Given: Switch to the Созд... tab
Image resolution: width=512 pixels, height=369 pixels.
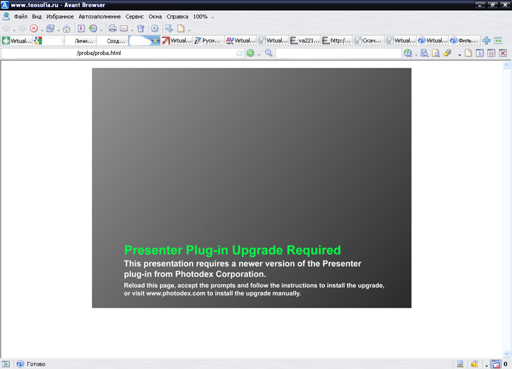Looking at the screenshot, I should [x=113, y=41].
